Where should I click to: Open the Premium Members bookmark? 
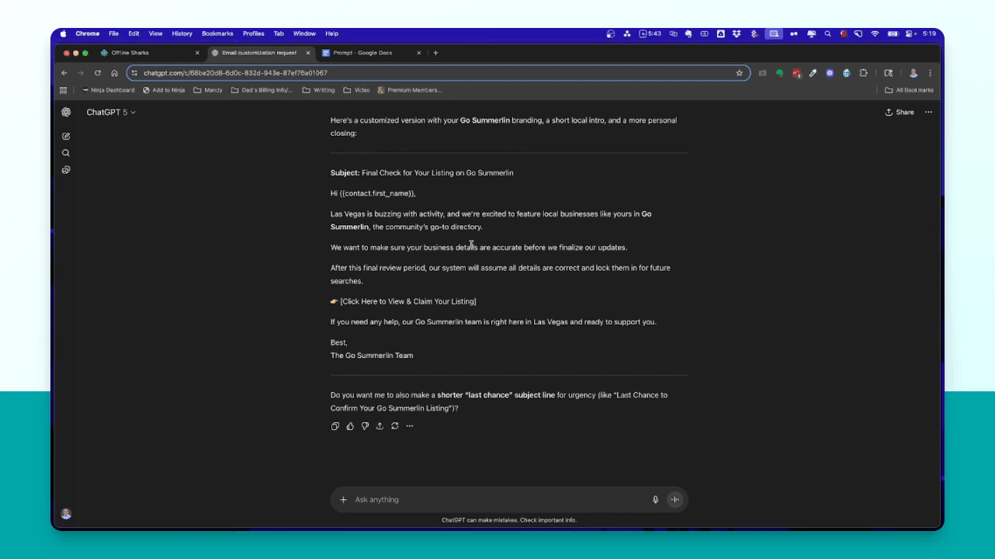coord(410,90)
